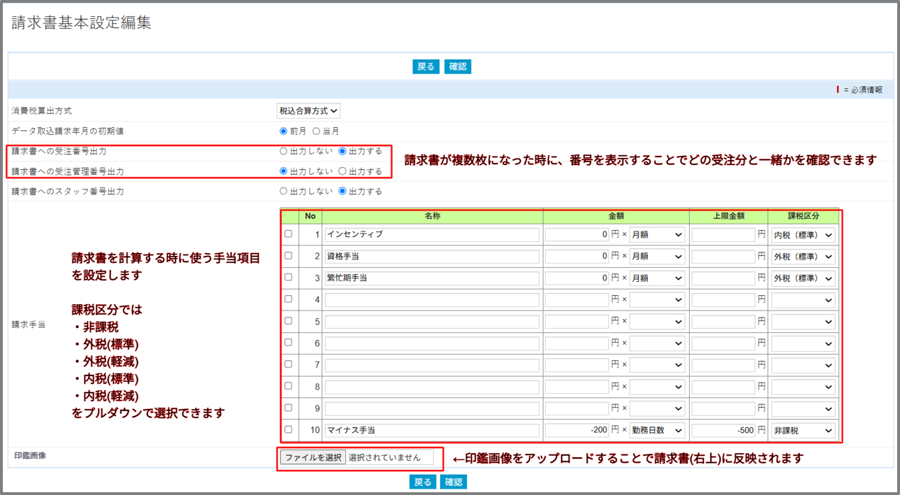Click the 資格手当 name field

pyautogui.click(x=432, y=257)
